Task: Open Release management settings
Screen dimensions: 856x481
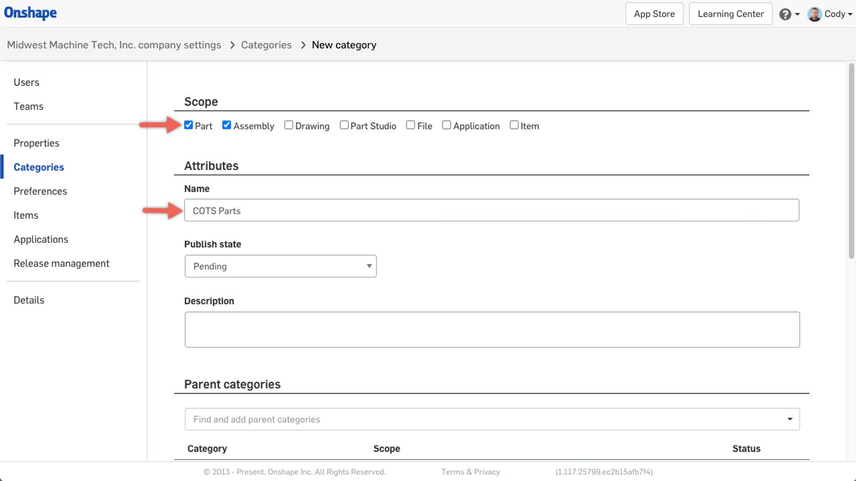Action: tap(62, 263)
